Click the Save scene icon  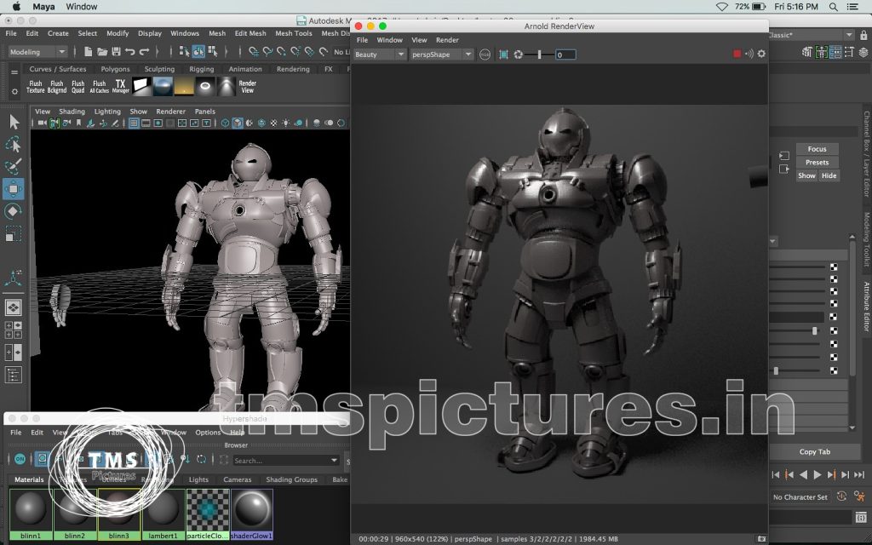click(115, 52)
